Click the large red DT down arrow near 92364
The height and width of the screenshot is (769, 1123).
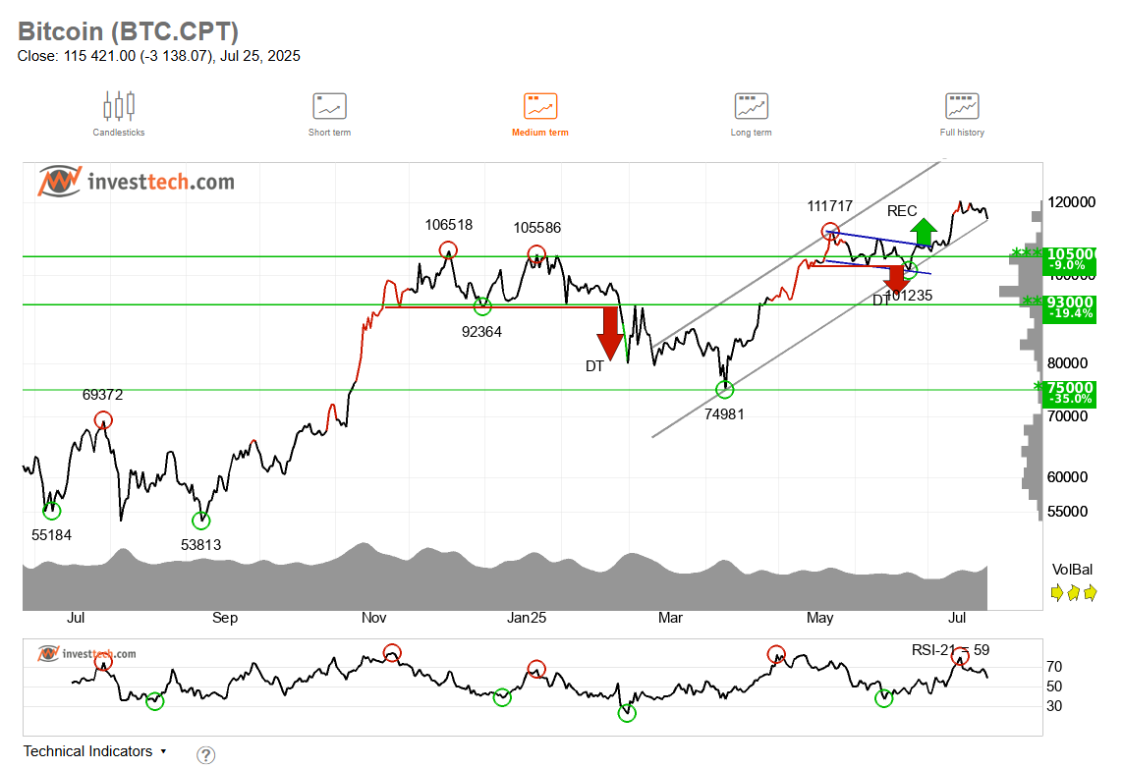coord(610,333)
